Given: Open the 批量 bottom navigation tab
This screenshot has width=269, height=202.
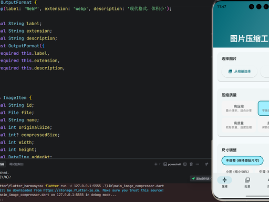Looking at the screenshot, I should (247, 183).
